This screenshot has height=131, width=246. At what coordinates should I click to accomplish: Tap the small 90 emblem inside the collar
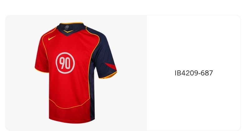(67, 27)
